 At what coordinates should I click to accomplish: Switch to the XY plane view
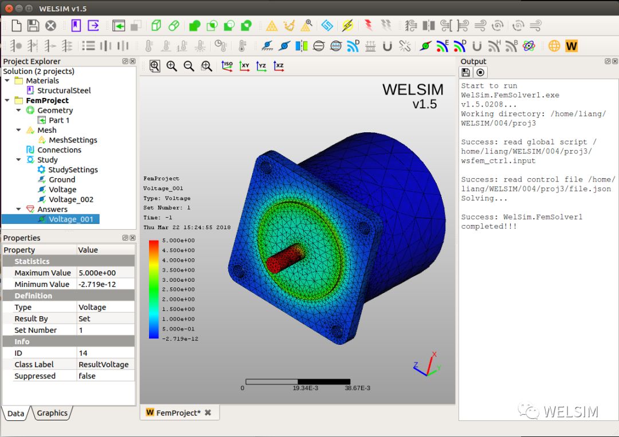pyautogui.click(x=244, y=66)
